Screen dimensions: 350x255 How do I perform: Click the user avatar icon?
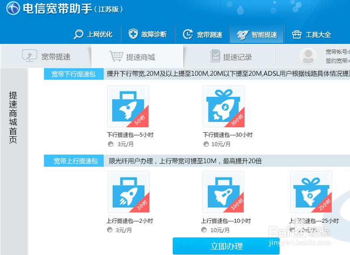(x=308, y=56)
